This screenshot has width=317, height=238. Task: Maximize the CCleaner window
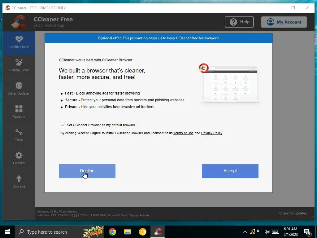pyautogui.click(x=293, y=8)
